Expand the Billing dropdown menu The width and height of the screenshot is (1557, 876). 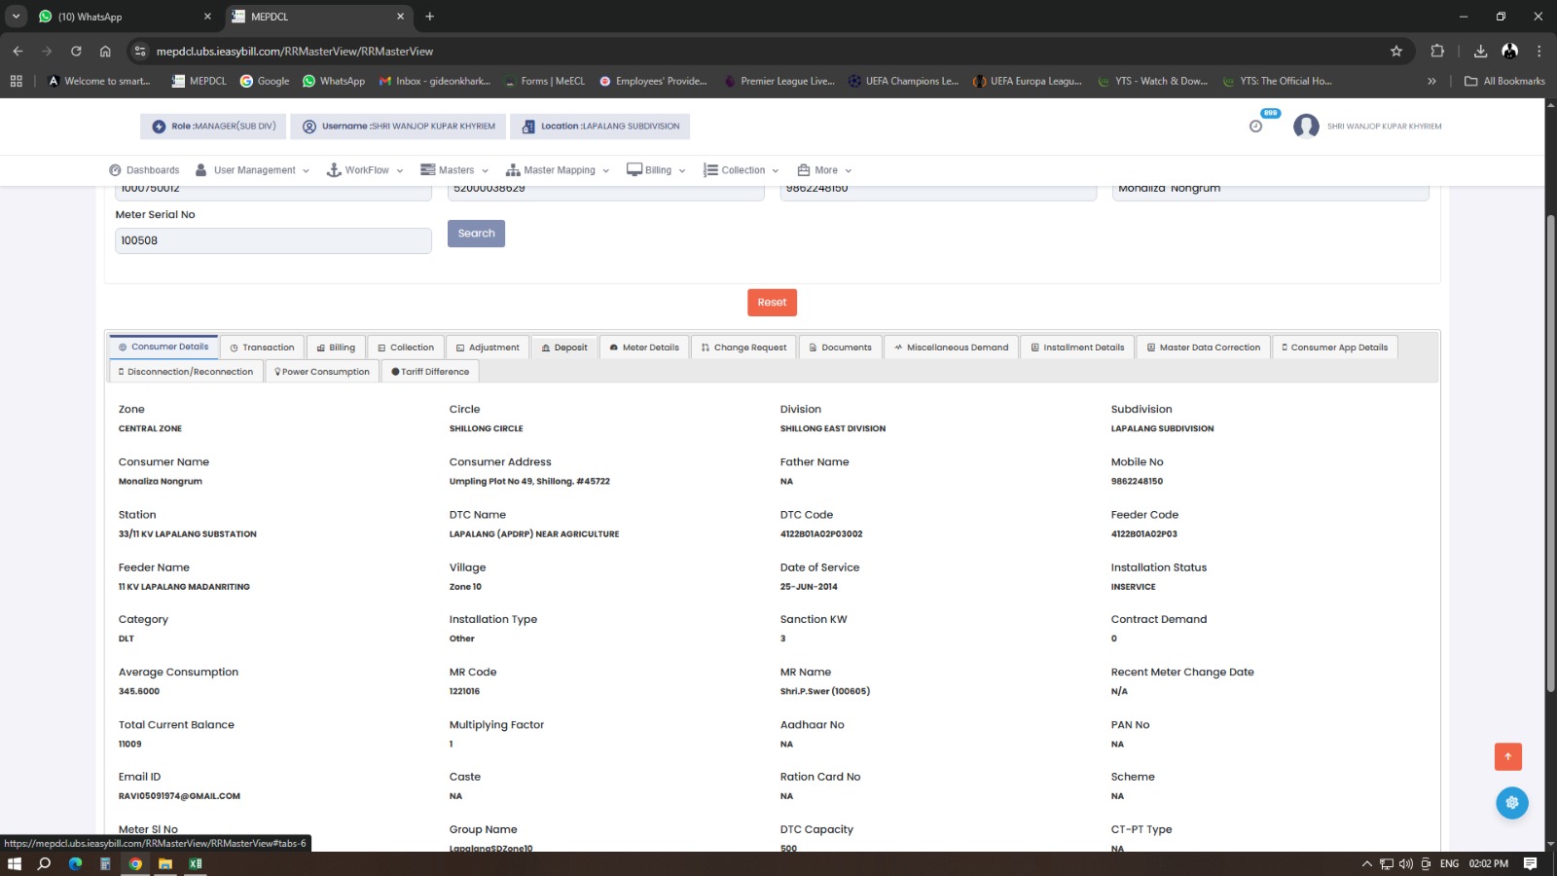[657, 170]
